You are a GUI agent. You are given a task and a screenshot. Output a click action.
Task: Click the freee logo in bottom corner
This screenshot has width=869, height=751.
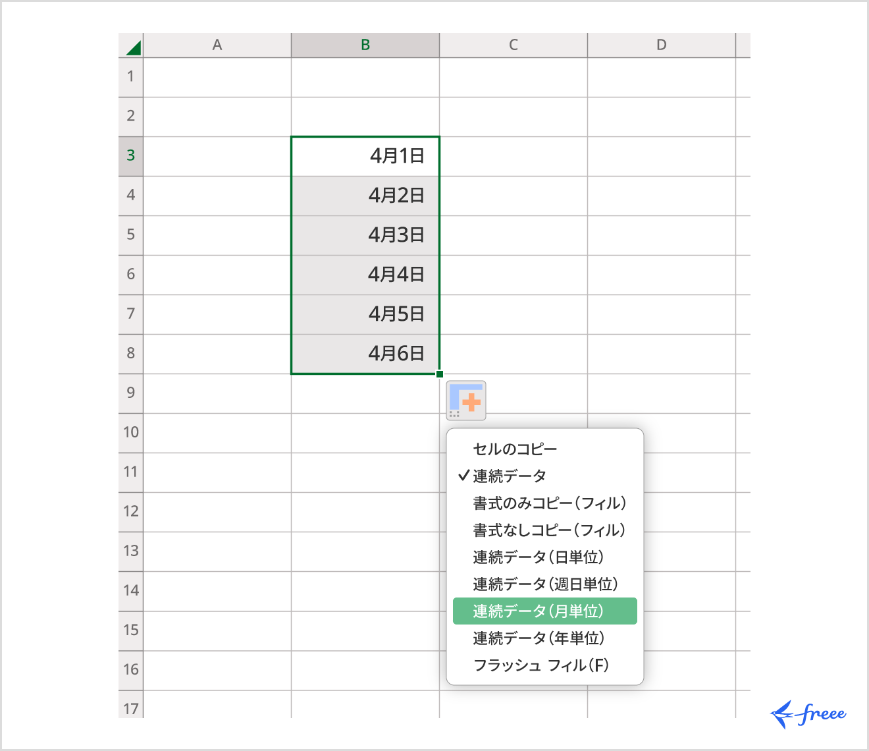[x=810, y=713]
